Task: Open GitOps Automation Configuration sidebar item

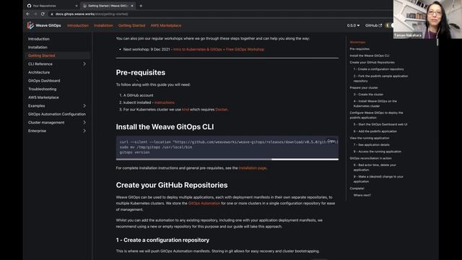Action: (x=57, y=114)
